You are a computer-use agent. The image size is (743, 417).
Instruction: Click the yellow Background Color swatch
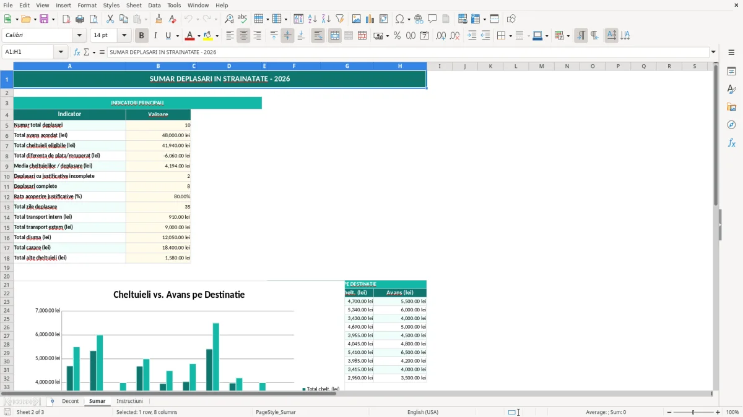(208, 36)
